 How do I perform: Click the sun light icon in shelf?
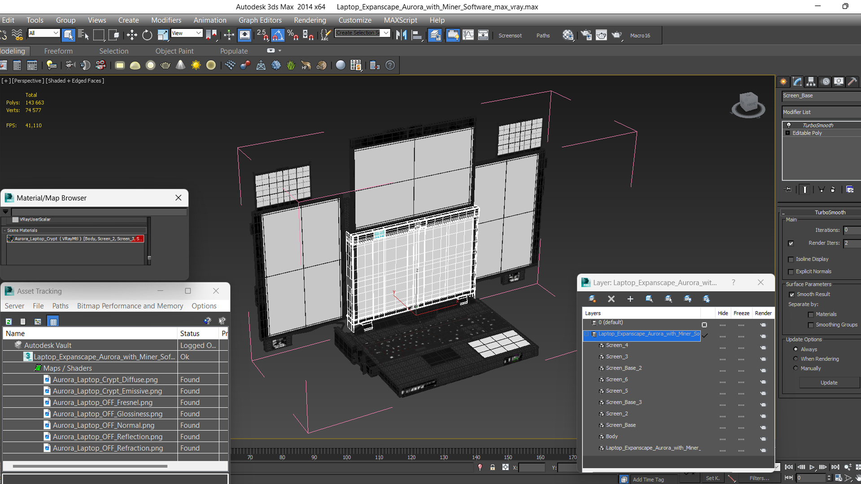[x=196, y=65]
